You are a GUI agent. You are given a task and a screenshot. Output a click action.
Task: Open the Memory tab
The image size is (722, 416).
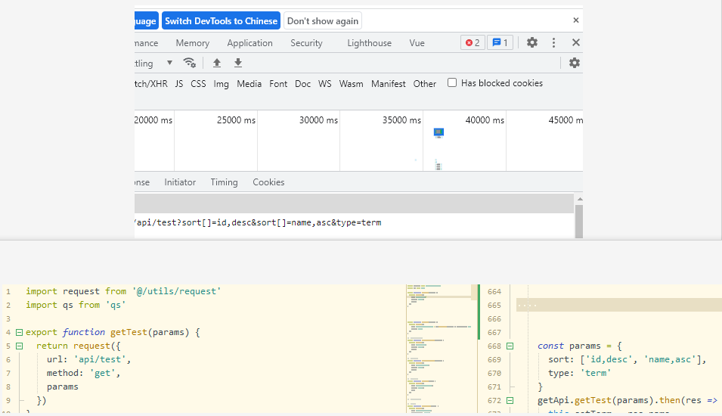pyautogui.click(x=193, y=43)
